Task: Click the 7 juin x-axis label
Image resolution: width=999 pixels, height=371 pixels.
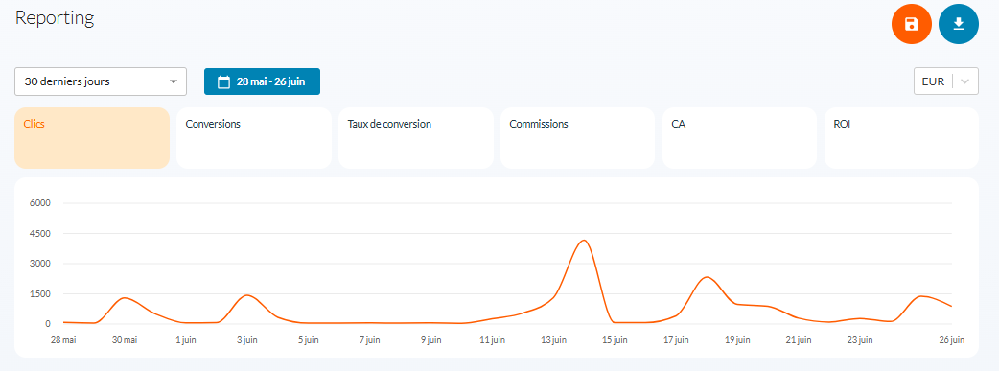Action: (x=369, y=340)
